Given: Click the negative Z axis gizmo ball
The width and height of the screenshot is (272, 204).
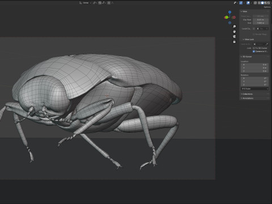Looking at the screenshot, I should point(229,23).
